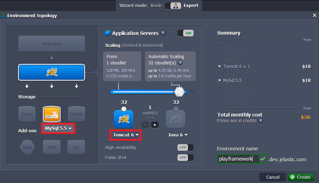Click the Cache row in Summary
Image resolution: width=319 pixels, height=183 pixels.
point(264,73)
